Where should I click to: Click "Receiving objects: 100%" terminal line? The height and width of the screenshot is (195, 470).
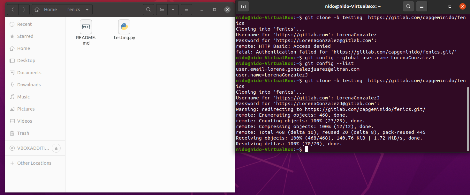329,138
